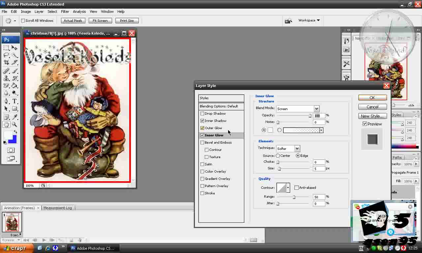Select the Brush tool
The height and width of the screenshot is (253, 422).
(x=15, y=71)
